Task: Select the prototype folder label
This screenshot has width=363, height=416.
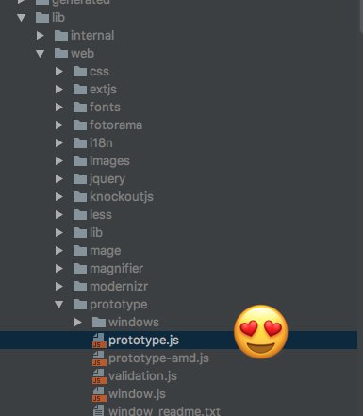Action: [x=119, y=305]
